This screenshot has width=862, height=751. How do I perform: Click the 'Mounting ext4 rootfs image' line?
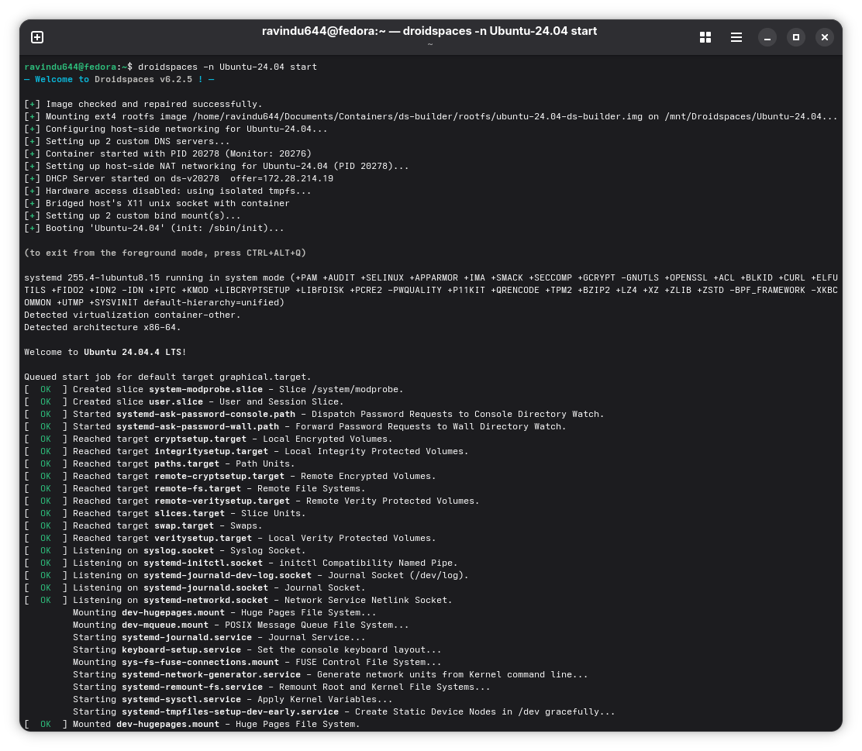(430, 116)
